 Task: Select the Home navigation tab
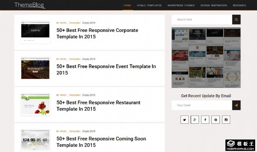coord(127,6)
